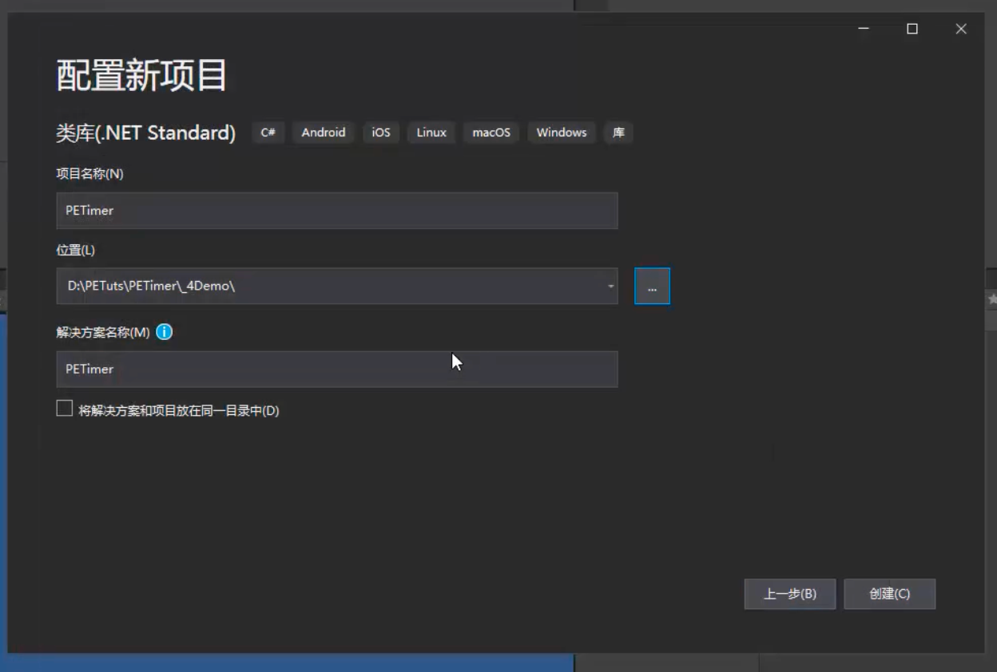Screen dimensions: 997x672
Task: Check 将解决方案和项目放在同一目录中 checkbox
Action: [x=65, y=409]
